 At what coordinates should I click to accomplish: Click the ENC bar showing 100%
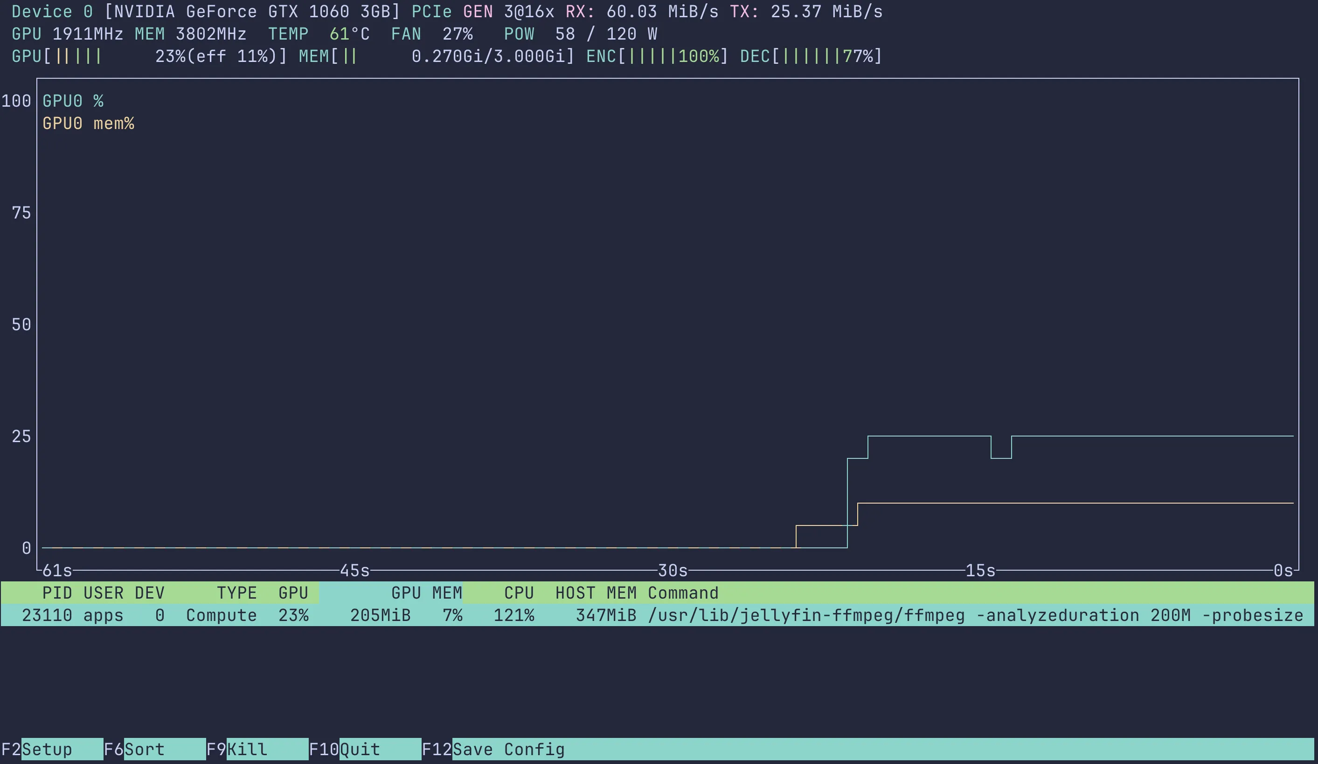(657, 56)
